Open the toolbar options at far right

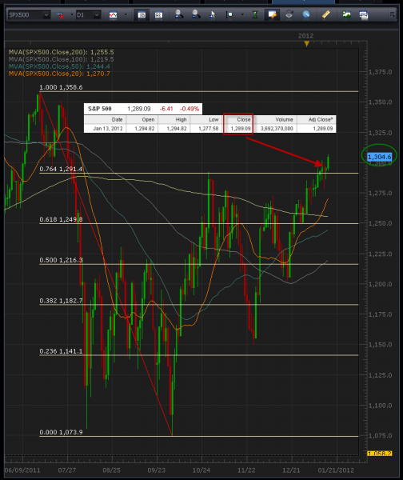click(x=392, y=14)
